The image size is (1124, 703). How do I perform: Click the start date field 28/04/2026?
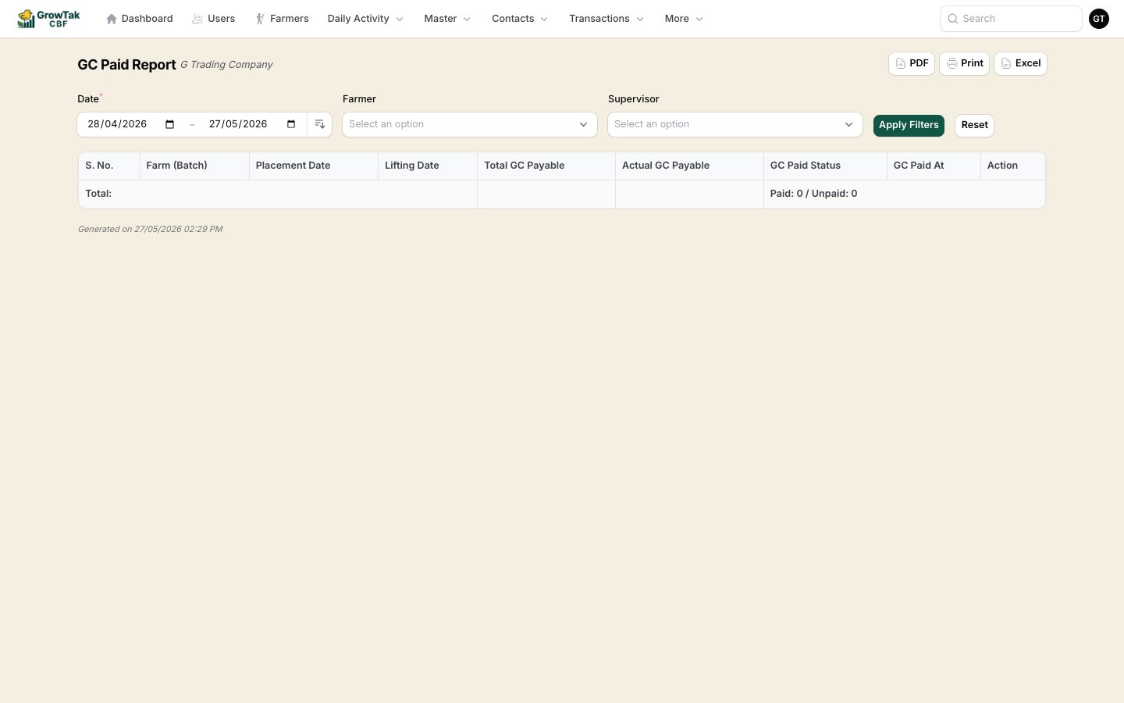coord(117,124)
